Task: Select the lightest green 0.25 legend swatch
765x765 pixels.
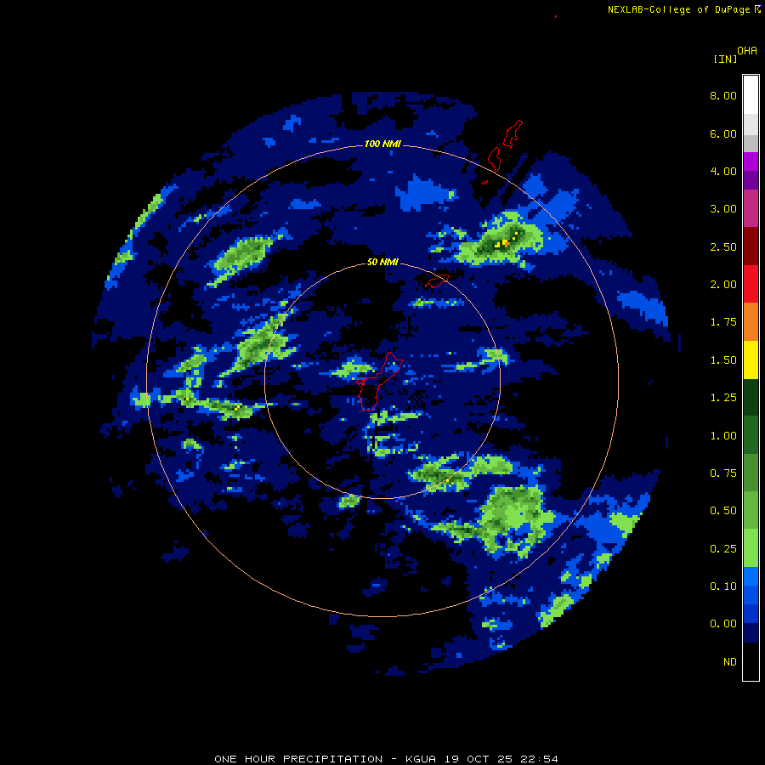Action: click(751, 548)
